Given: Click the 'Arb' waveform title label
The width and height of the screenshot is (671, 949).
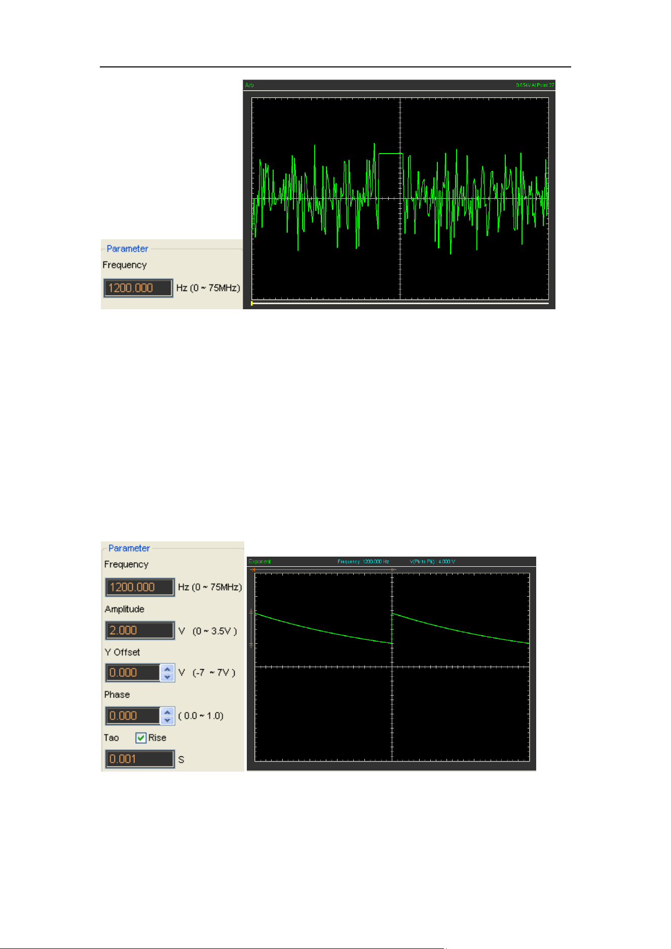Looking at the screenshot, I should click(249, 85).
